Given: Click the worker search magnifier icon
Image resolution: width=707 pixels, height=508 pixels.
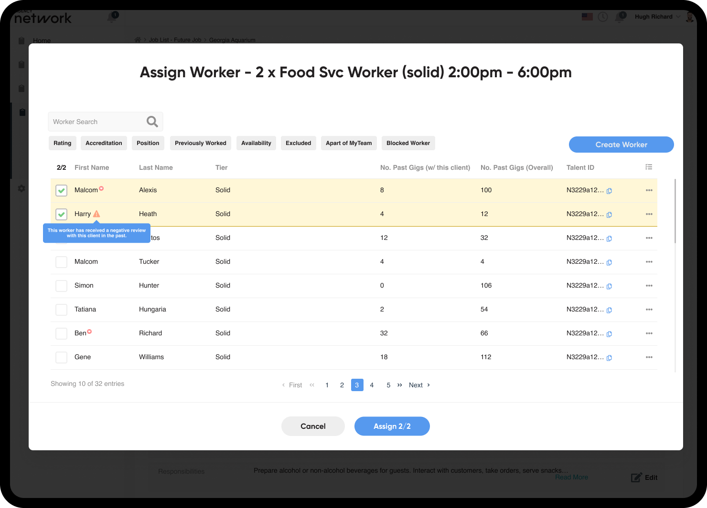Looking at the screenshot, I should pos(152,122).
